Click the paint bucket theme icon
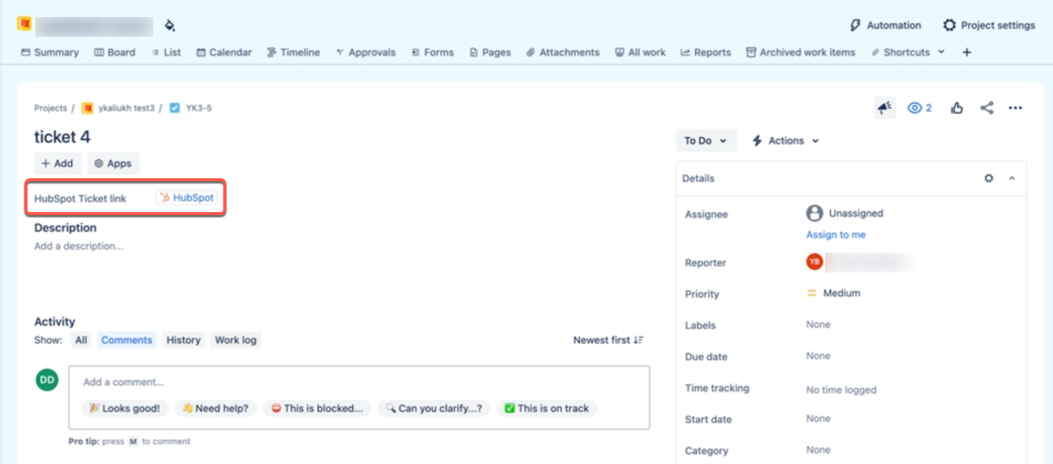The width and height of the screenshot is (1053, 464). [x=170, y=26]
